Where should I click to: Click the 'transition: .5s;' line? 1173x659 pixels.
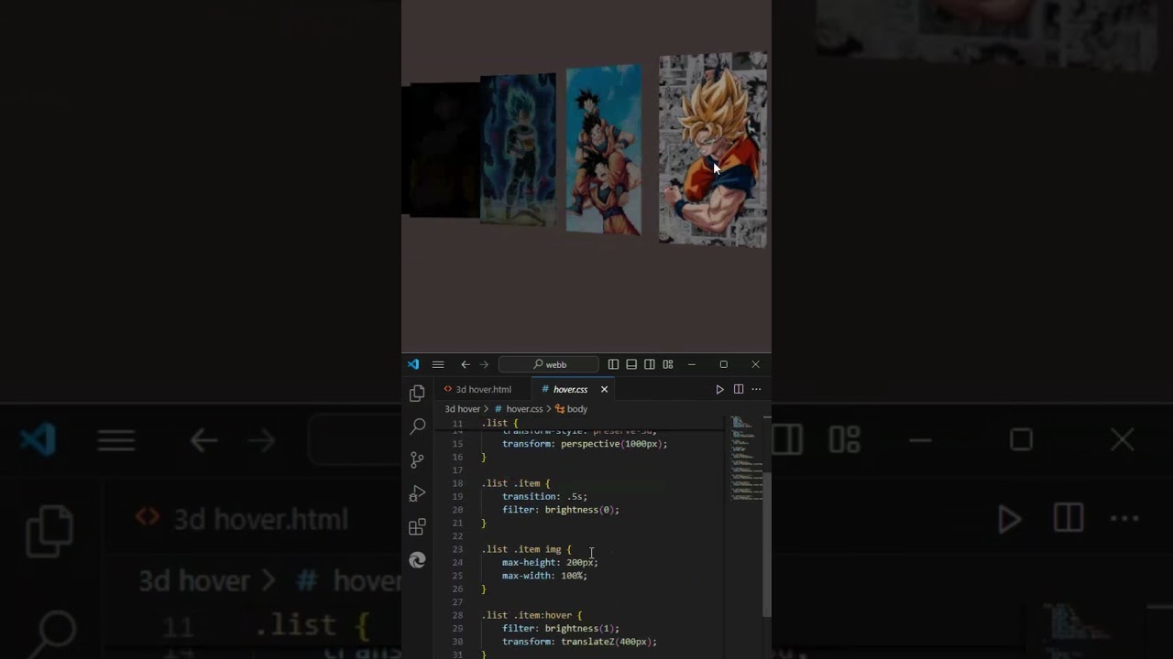click(x=544, y=496)
